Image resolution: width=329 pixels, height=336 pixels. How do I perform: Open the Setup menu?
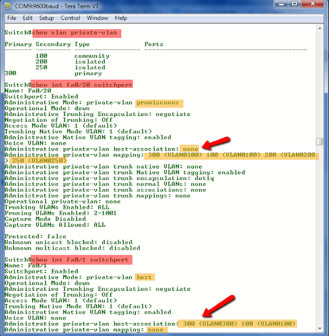pyautogui.click(x=46, y=18)
